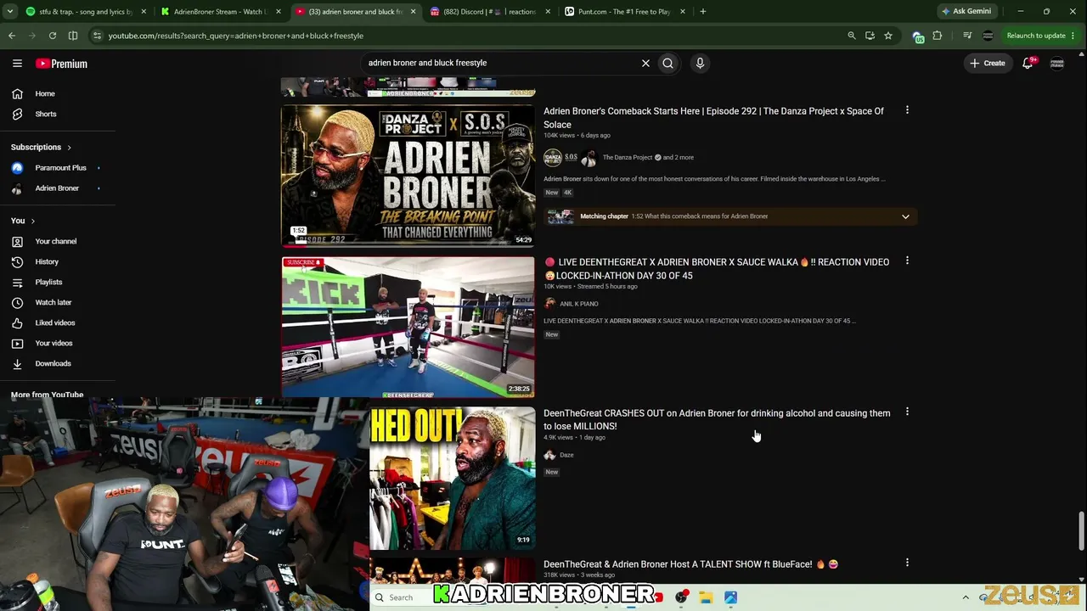Click the YouTube URL in address bar
The image size is (1087, 611).
(x=236, y=36)
